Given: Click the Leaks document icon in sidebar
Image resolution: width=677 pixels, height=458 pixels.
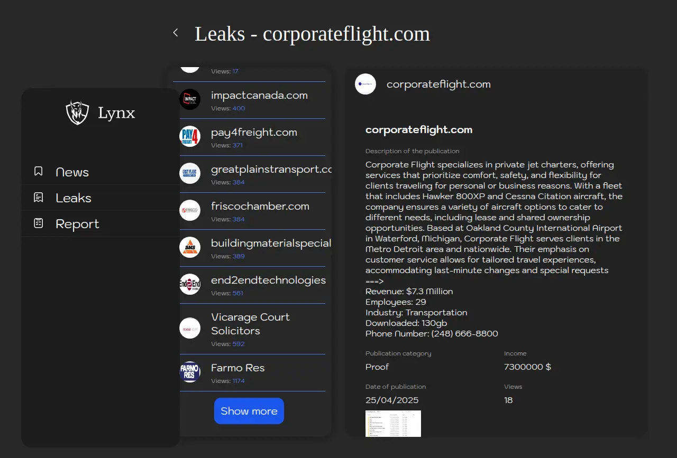Looking at the screenshot, I should (x=39, y=198).
